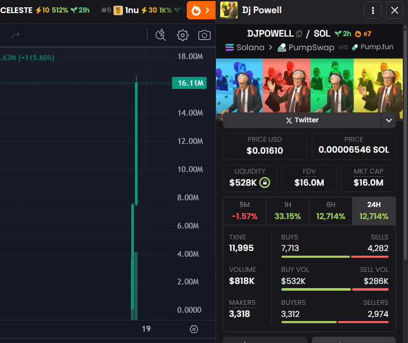Click the flame #7 trending rank badge
This screenshot has width=408, height=343.
pos(363,34)
